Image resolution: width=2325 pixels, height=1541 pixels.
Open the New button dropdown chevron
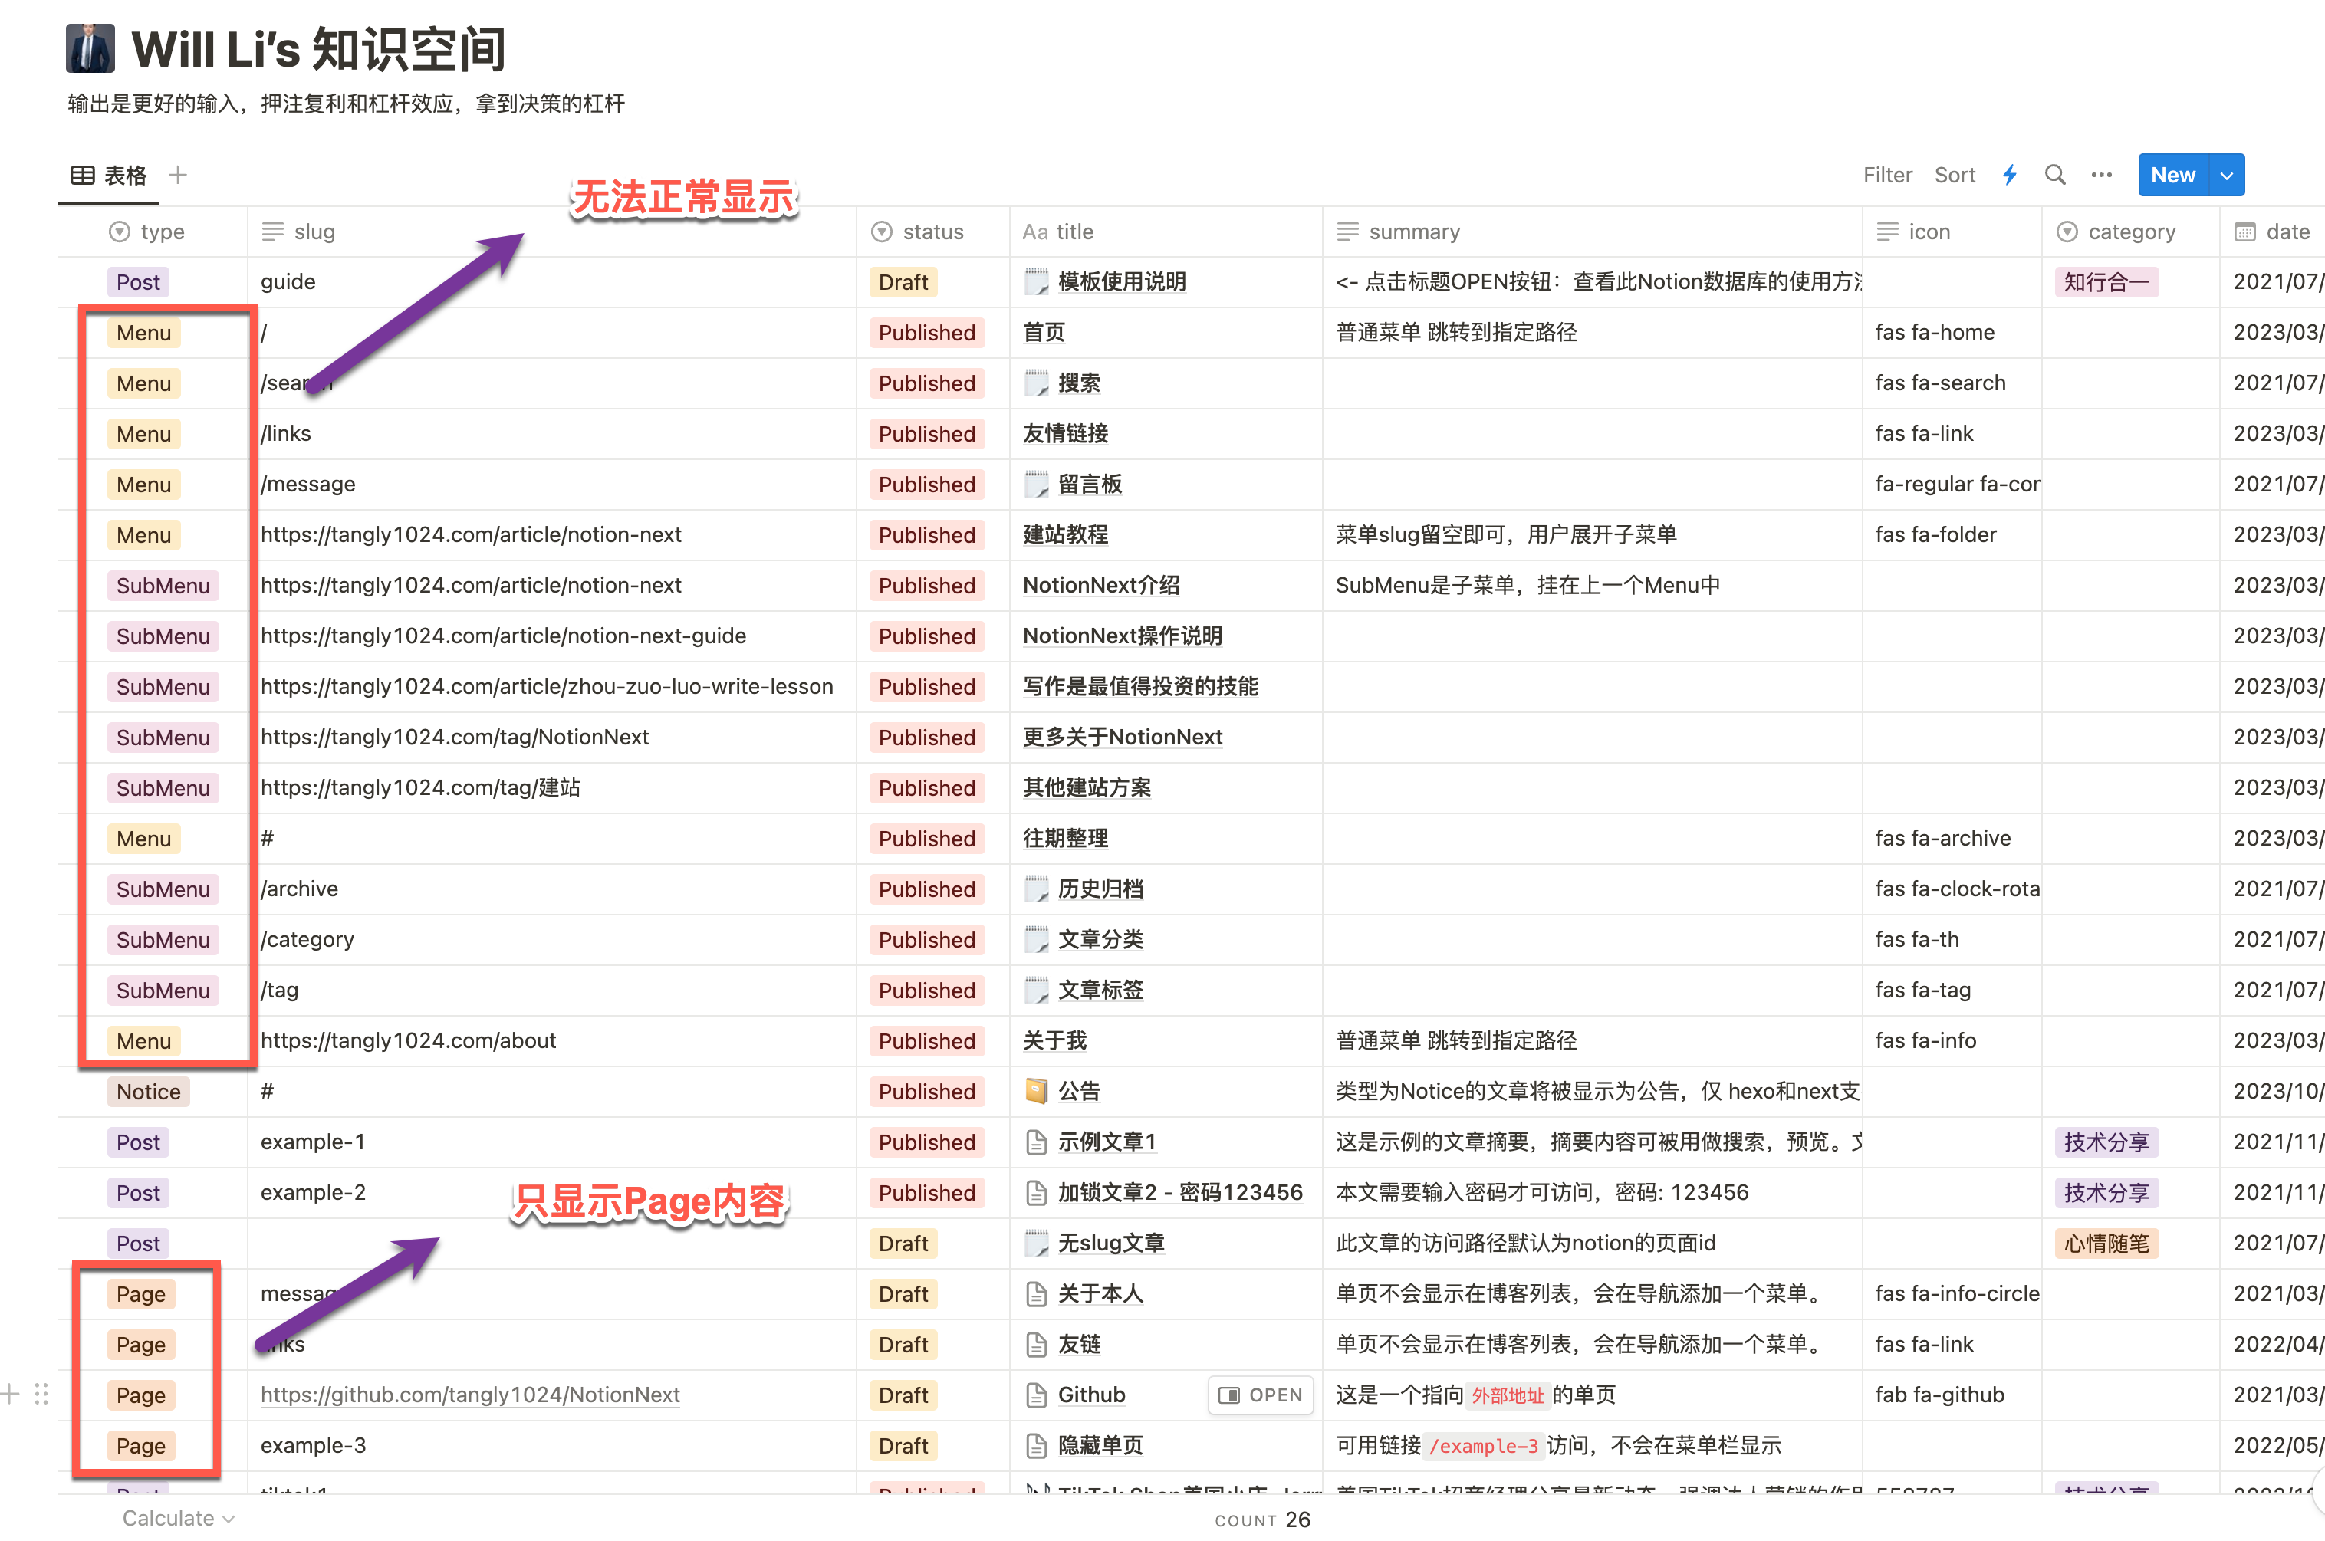pyautogui.click(x=2226, y=174)
